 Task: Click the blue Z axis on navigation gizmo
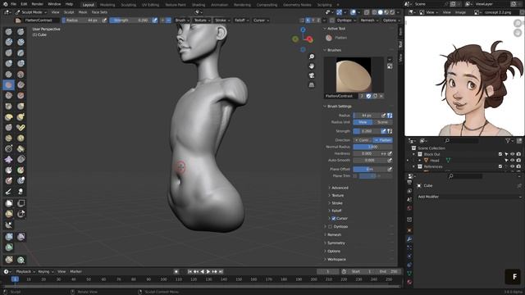tap(303, 29)
